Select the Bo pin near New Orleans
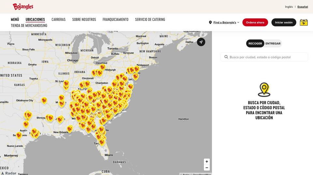 point(70,129)
